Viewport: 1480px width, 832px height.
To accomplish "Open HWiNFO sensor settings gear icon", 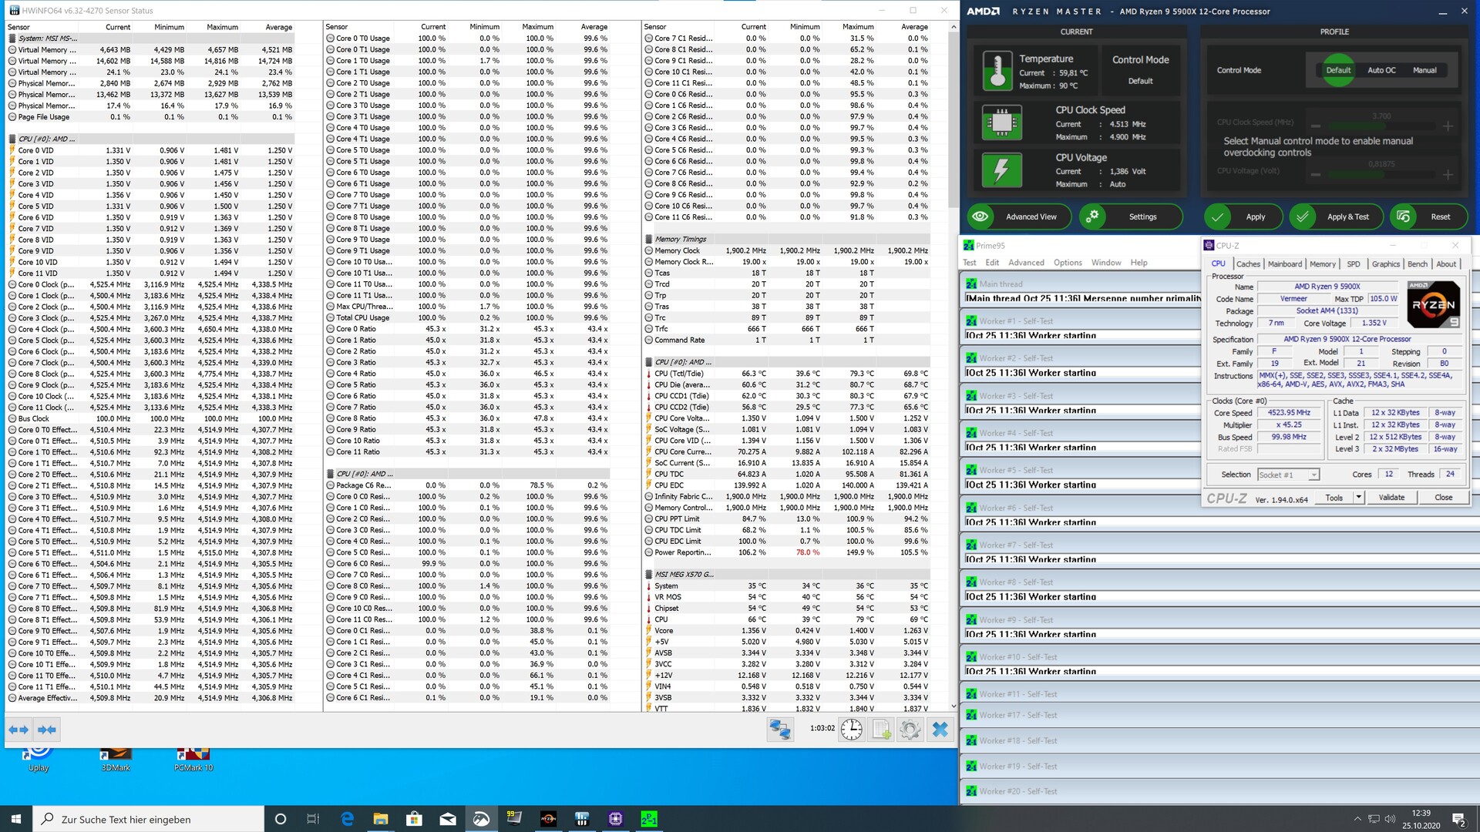I will (910, 730).
